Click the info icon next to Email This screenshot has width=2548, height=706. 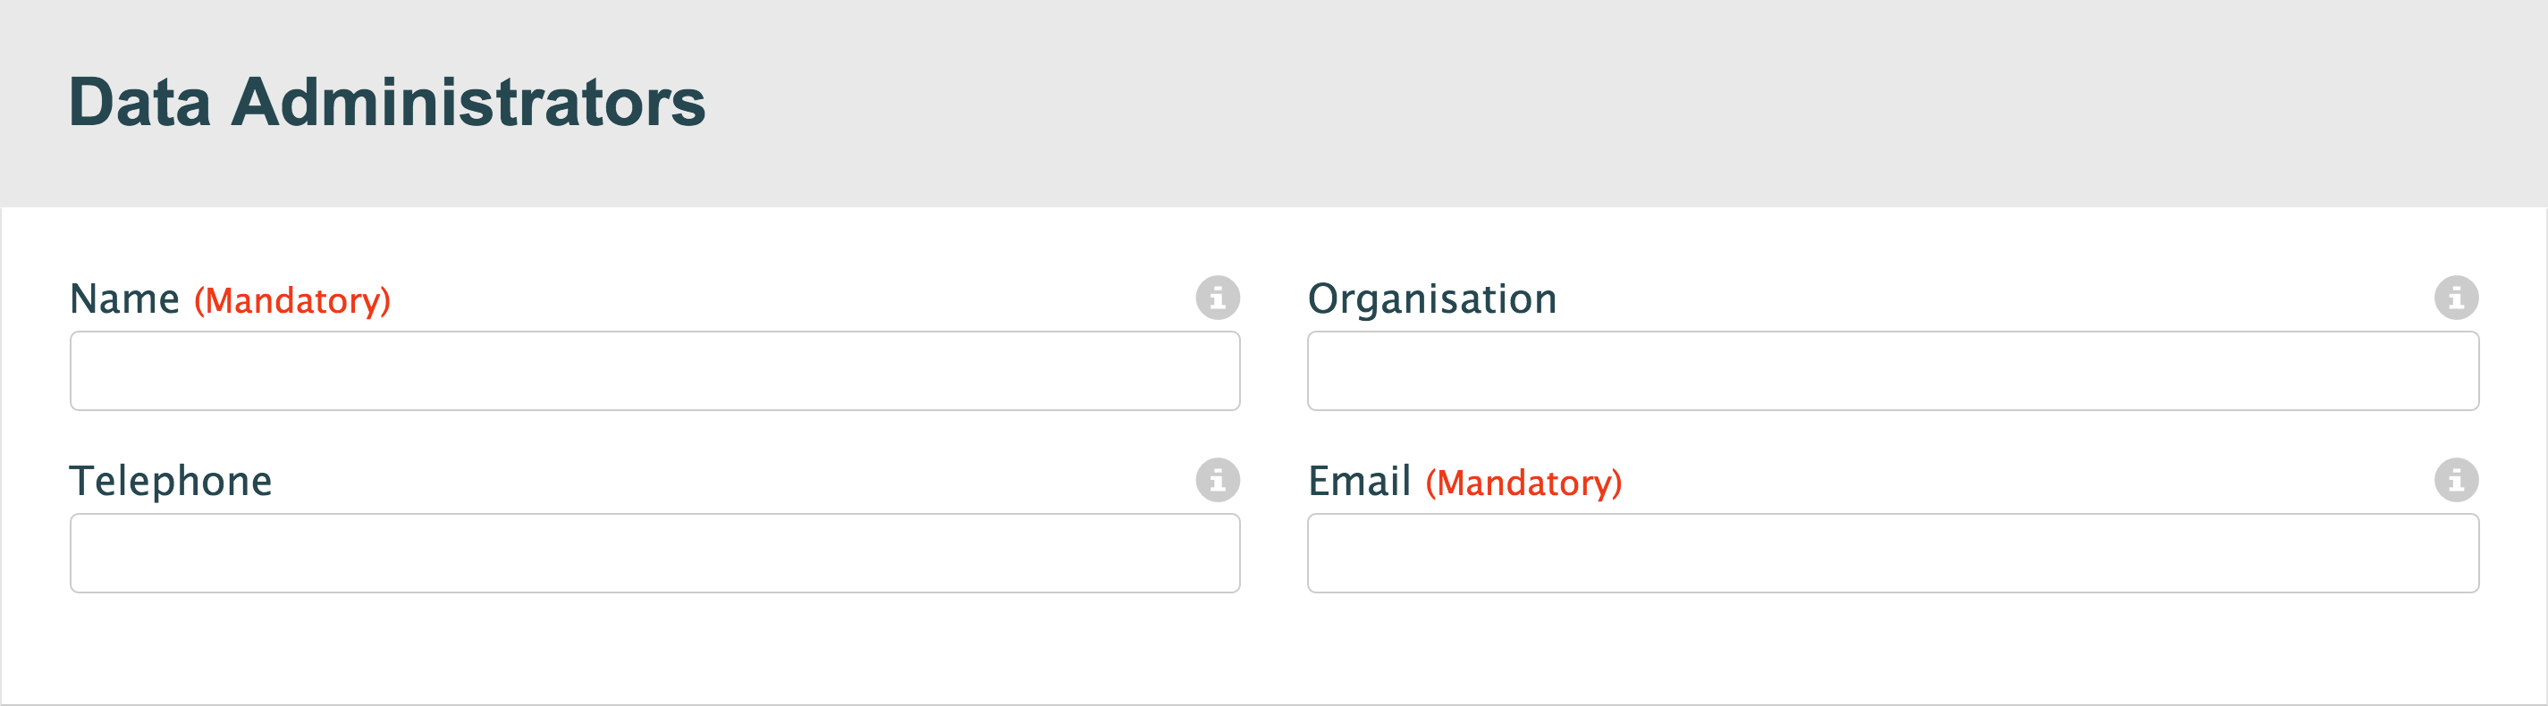tap(2455, 481)
